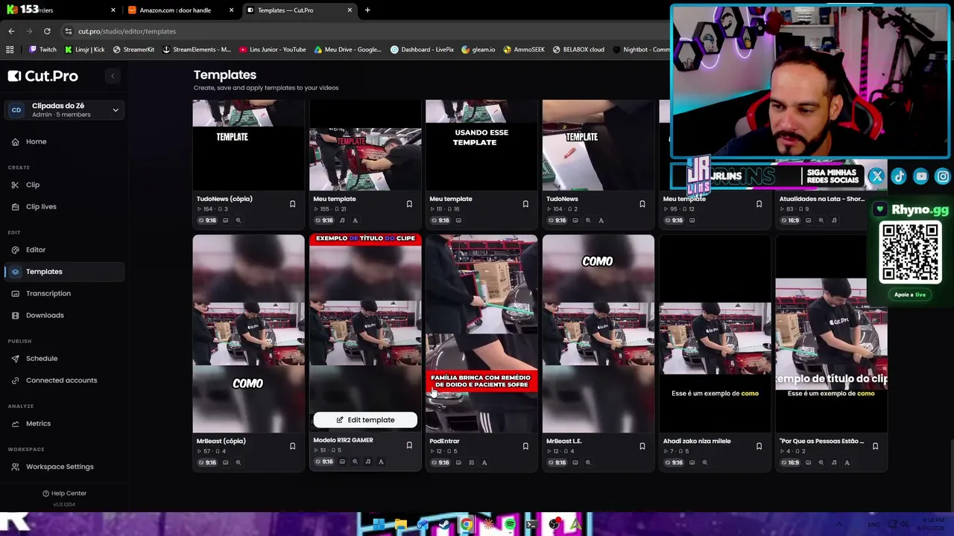This screenshot has height=536, width=954.
Task: Bookmark the TudoNews template with 104 plays
Action: (642, 204)
